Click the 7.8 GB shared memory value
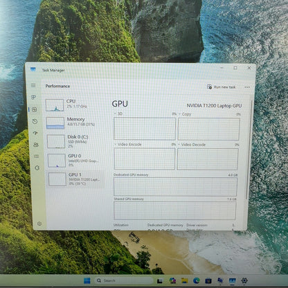 coord(232,199)
